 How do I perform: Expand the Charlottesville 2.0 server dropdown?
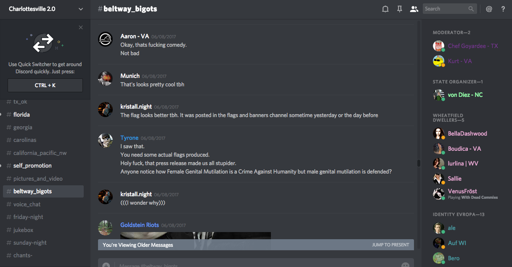[x=81, y=9]
